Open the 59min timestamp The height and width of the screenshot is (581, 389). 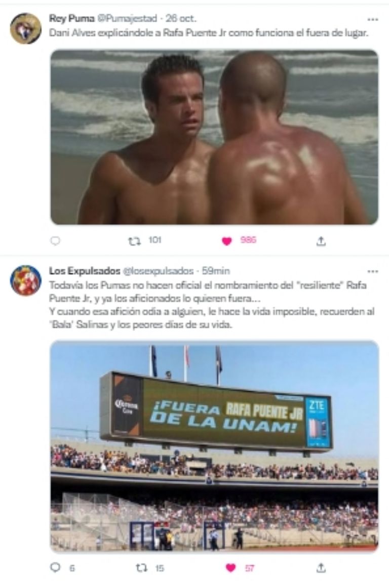pos(216,271)
